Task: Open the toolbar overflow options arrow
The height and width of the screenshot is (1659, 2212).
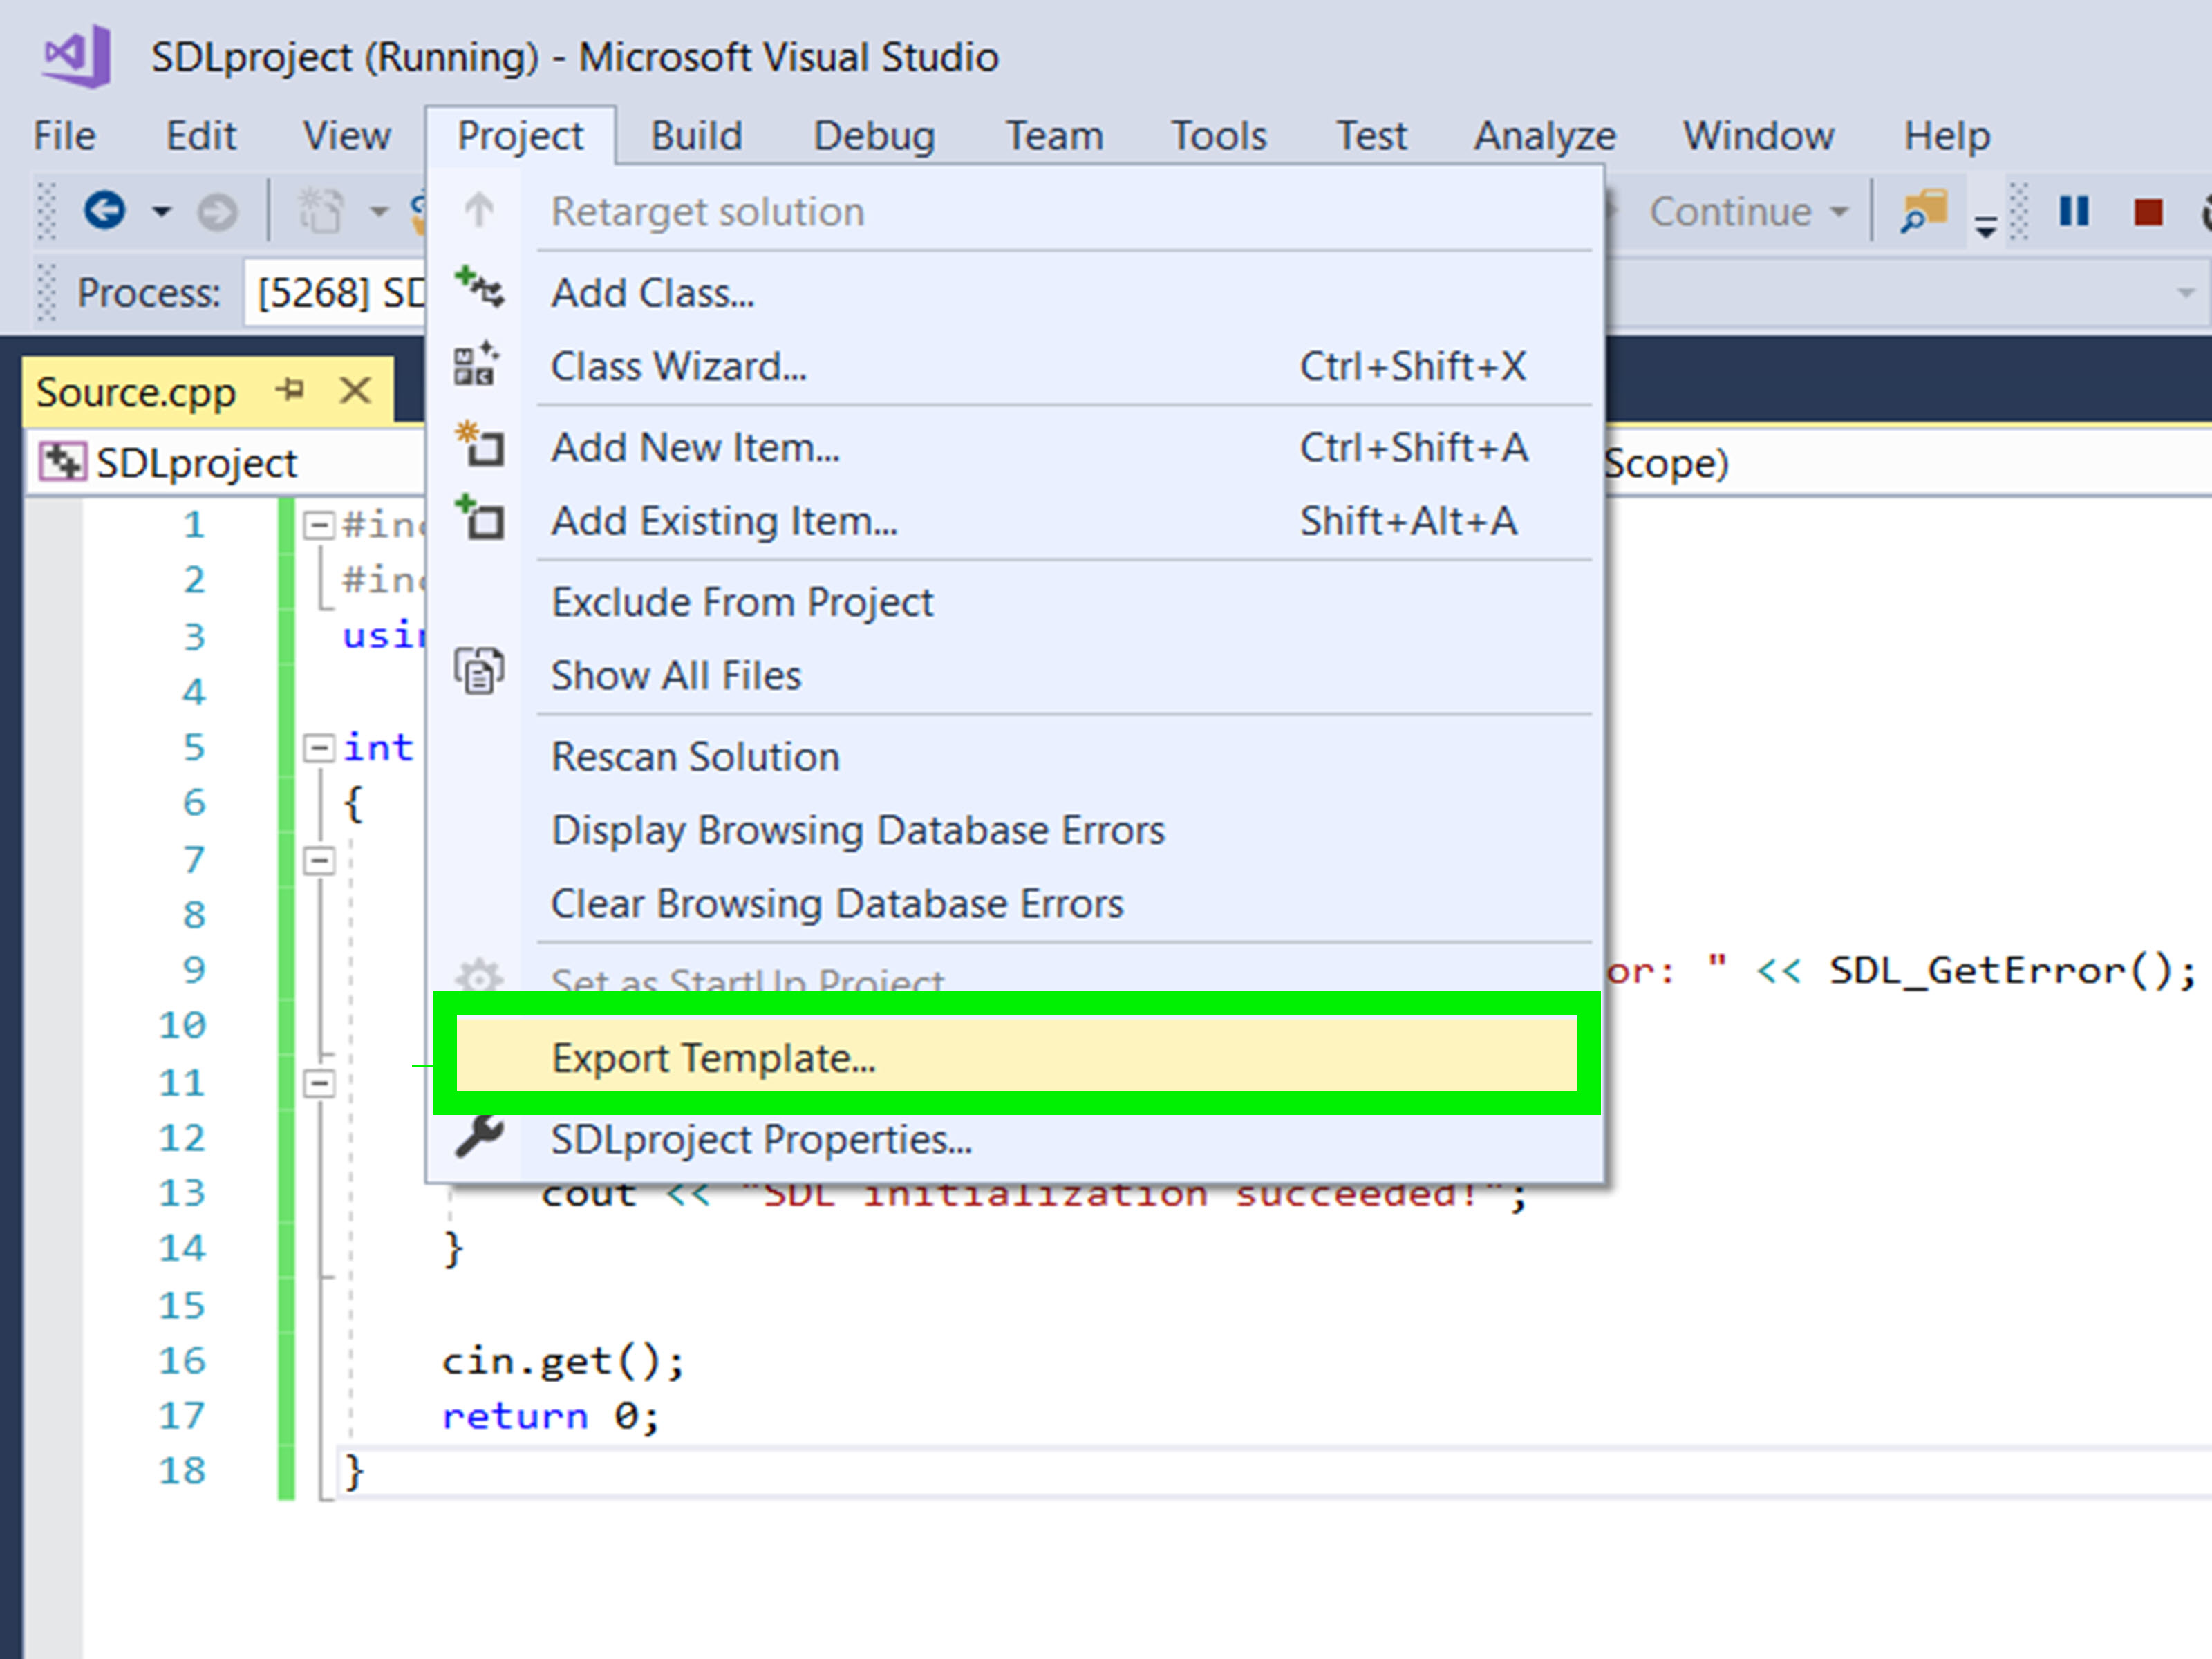Action: tap(1986, 227)
